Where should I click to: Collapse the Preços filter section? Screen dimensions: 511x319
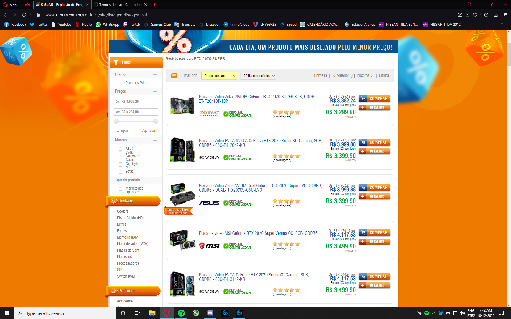click(155, 92)
